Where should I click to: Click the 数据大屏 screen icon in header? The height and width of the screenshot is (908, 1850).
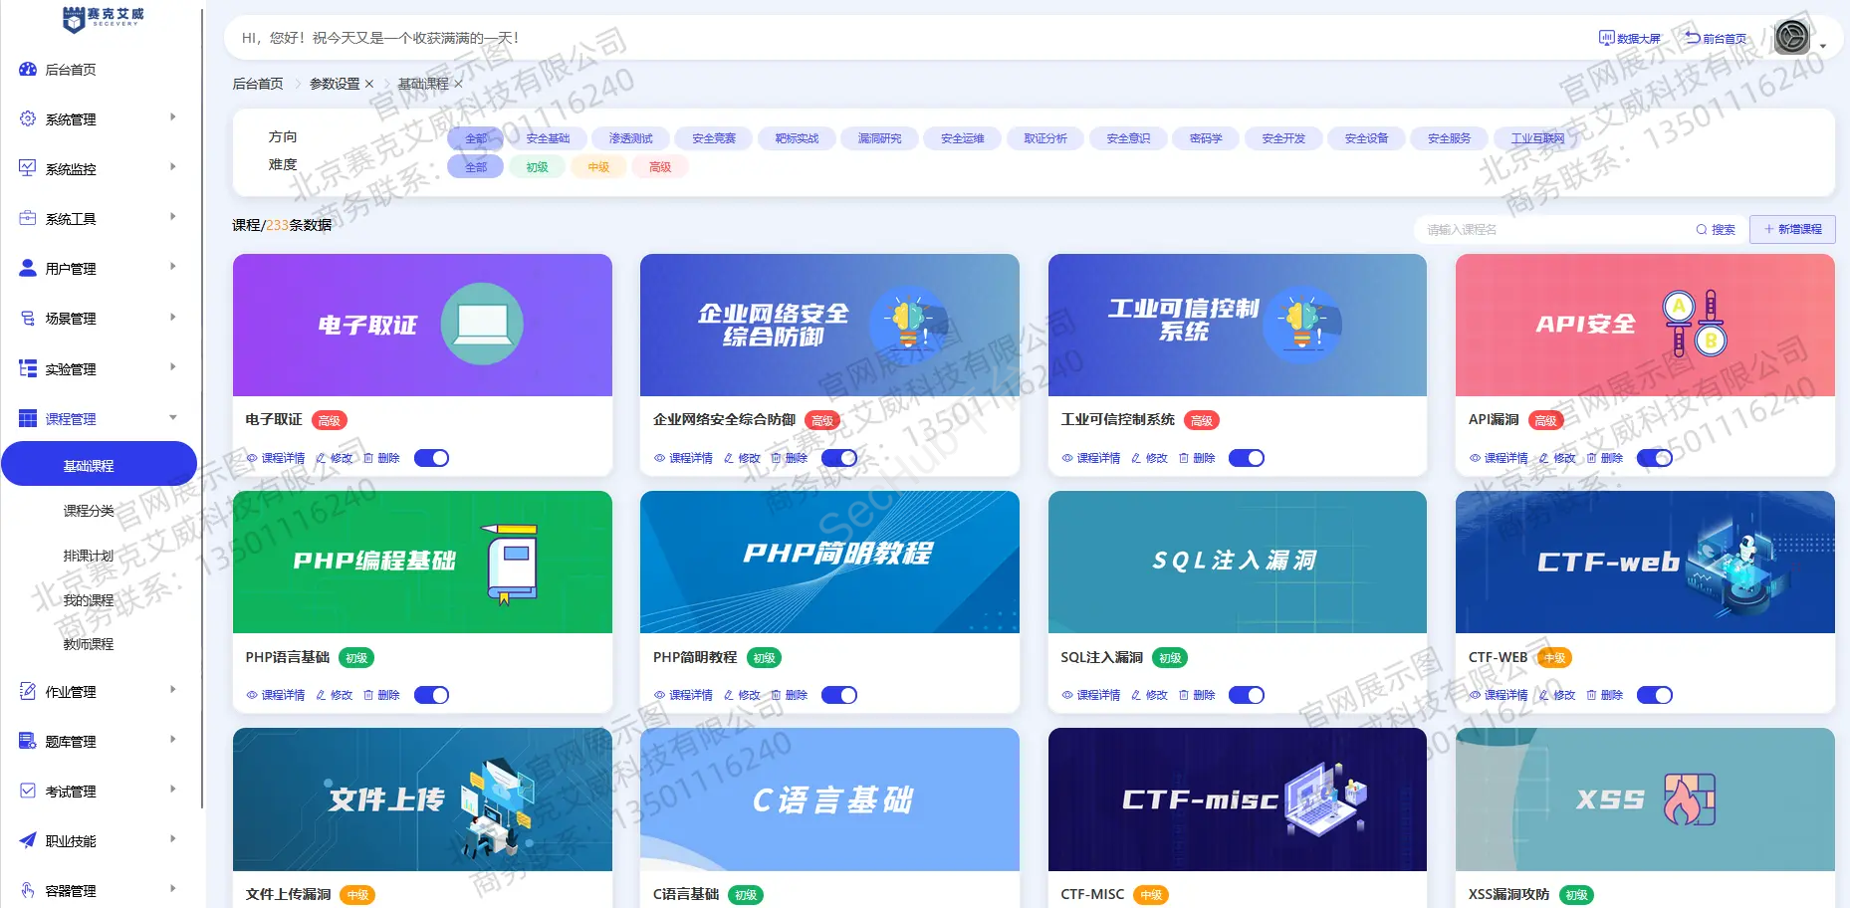[1605, 38]
